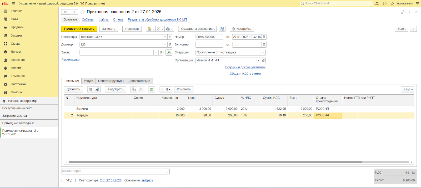Expand Операция dropdown list
This screenshot has width=421, height=188.
263,53
